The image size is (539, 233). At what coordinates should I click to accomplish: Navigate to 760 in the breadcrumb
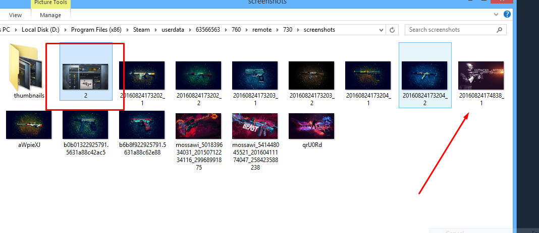(236, 30)
